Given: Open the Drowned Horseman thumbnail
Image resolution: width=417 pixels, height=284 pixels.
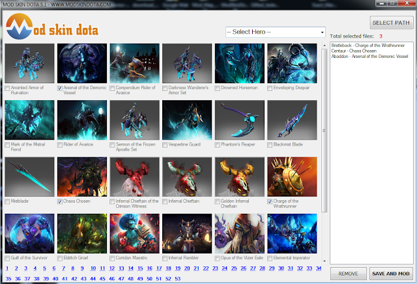Looking at the screenshot, I should (240, 64).
